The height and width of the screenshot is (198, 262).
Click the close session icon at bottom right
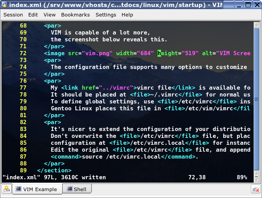point(255,189)
